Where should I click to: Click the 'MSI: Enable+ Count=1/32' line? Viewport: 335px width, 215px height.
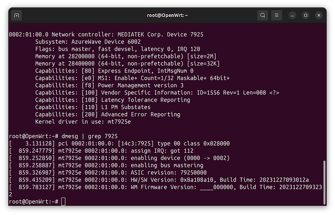[133, 78]
